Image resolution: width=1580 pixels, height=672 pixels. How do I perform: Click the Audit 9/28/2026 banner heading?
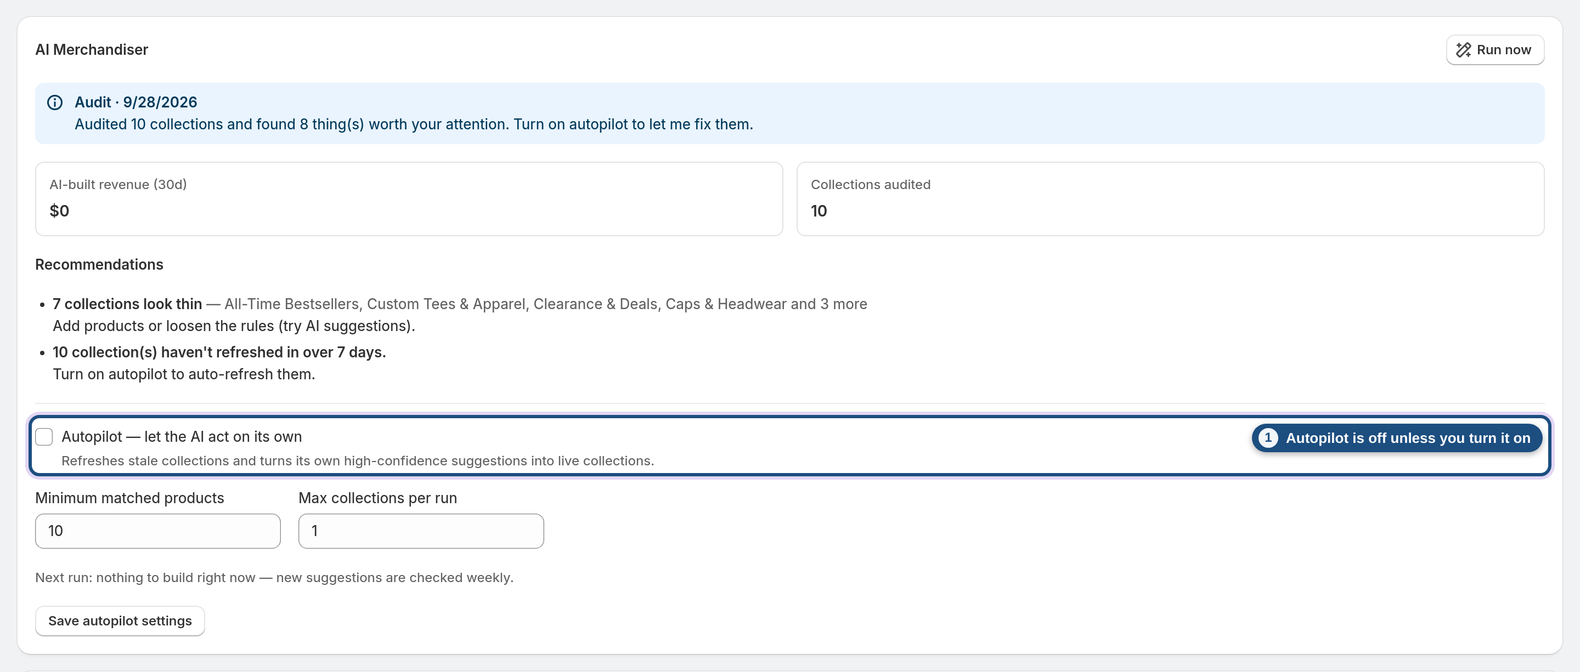[x=136, y=102]
